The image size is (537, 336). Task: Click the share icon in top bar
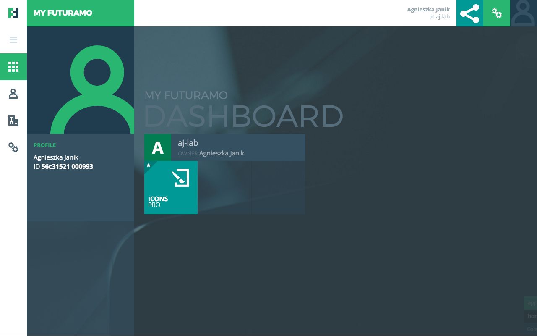pos(470,13)
